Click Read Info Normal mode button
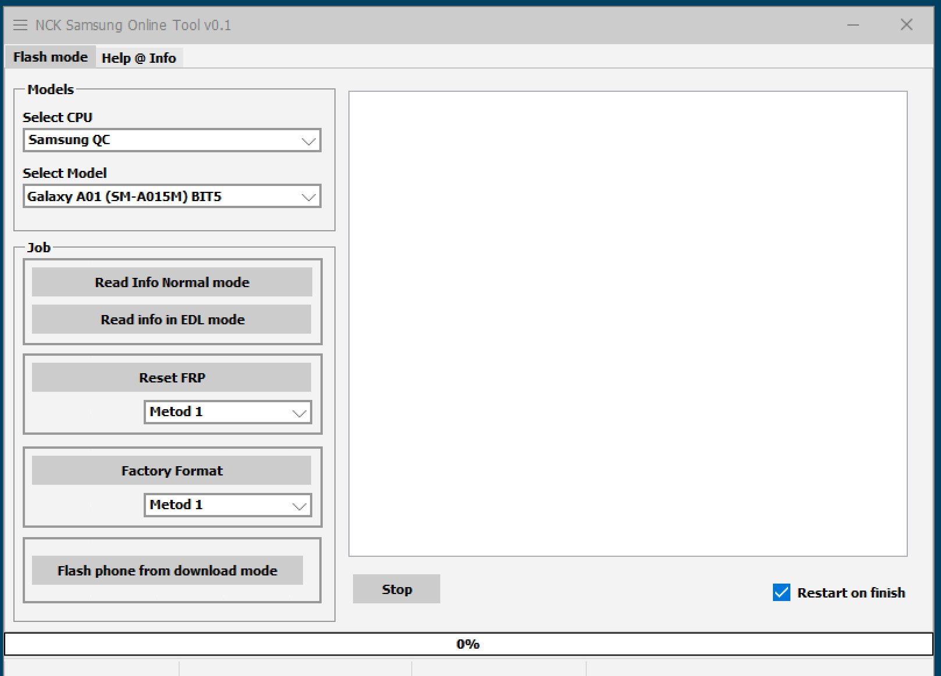The height and width of the screenshot is (676, 941). click(x=172, y=282)
